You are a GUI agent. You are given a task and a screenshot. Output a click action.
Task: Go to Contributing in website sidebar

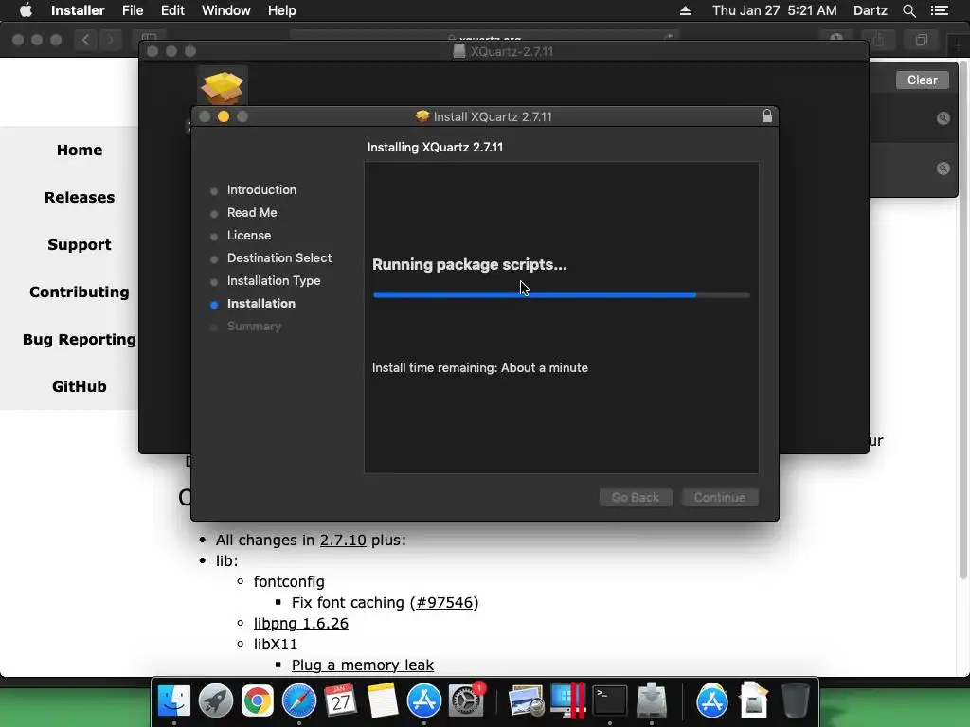point(80,292)
